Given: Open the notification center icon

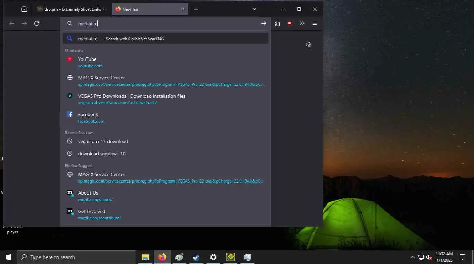Looking at the screenshot, I should tap(463, 257).
